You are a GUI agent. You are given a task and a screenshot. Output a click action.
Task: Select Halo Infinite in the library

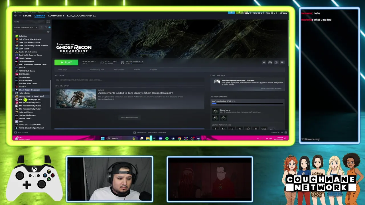click(x=24, y=93)
